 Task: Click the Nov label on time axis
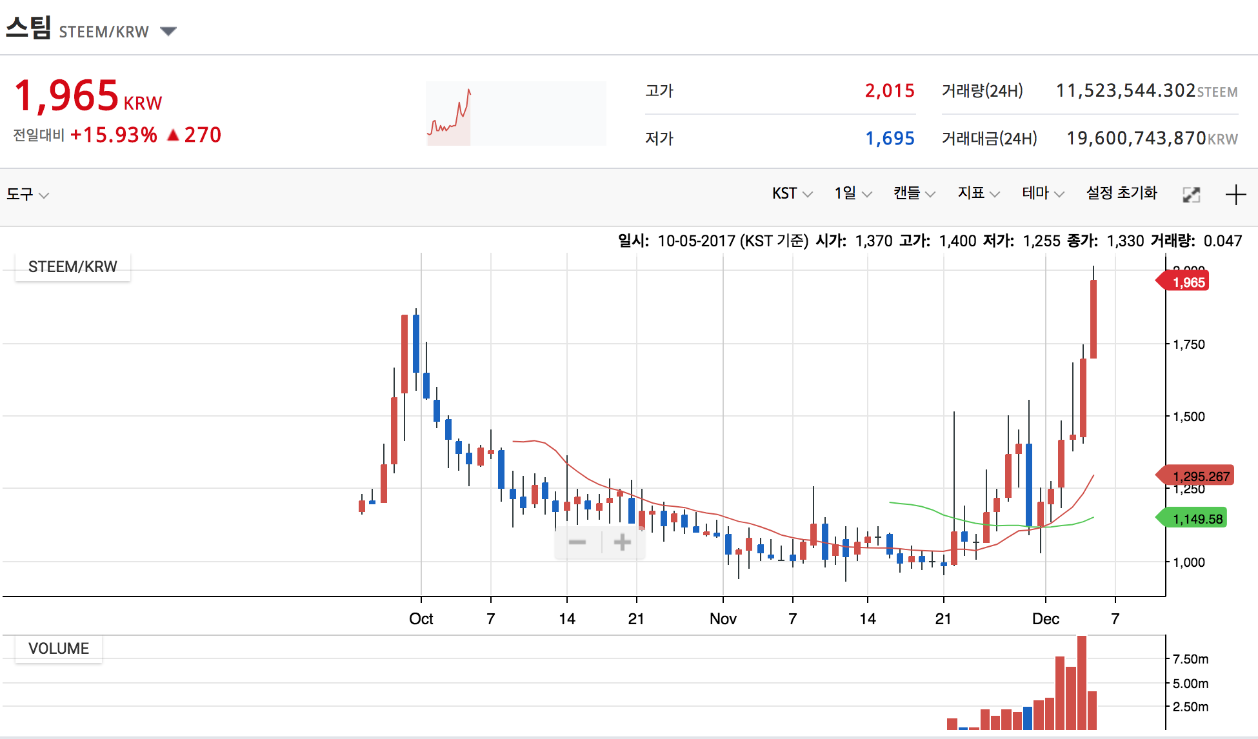[x=723, y=619]
